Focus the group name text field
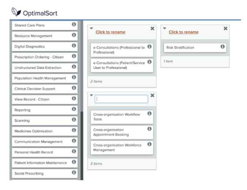Image resolution: width=247 pixels, height=190 pixels. pyautogui.click(x=121, y=99)
